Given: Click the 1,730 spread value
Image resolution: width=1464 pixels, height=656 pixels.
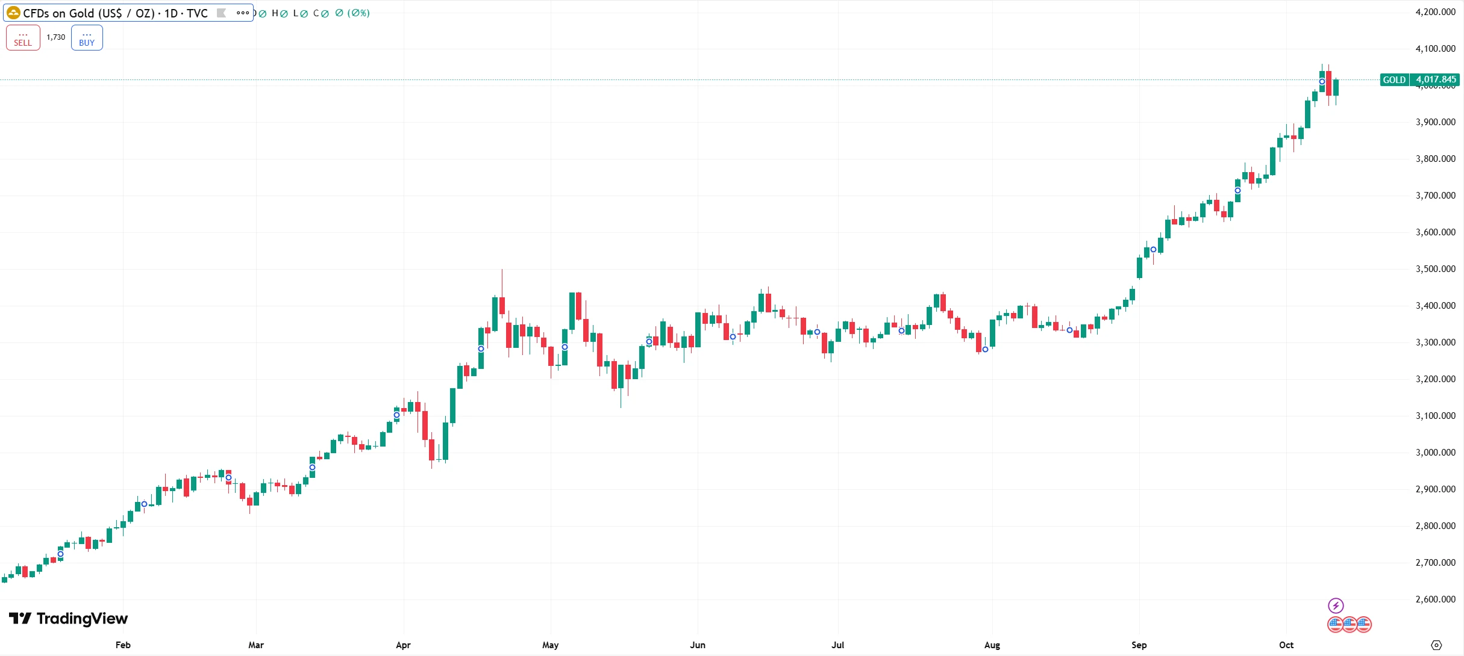Looking at the screenshot, I should tap(56, 37).
